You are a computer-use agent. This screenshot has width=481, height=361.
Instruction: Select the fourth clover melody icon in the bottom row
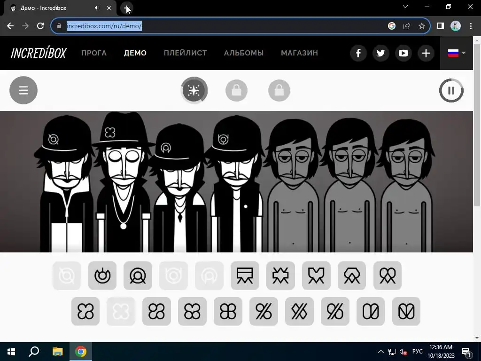(x=192, y=311)
